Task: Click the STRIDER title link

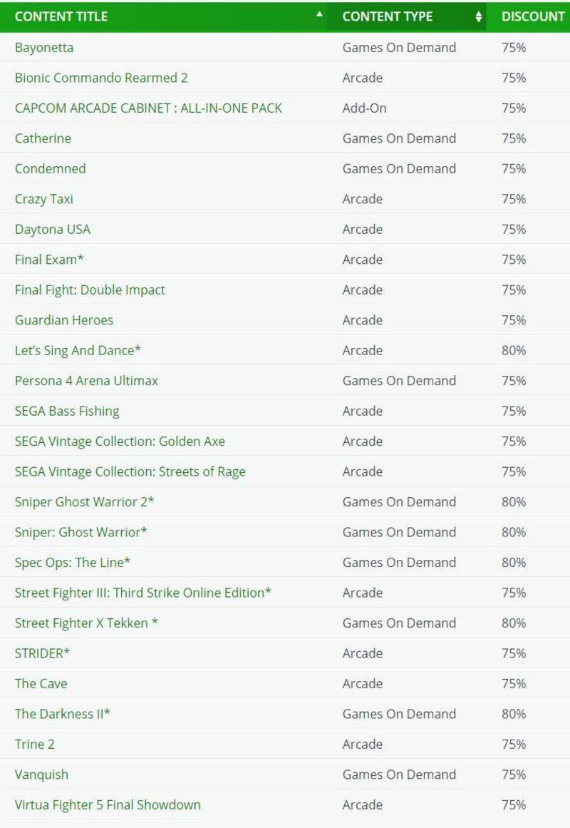Action: point(43,653)
